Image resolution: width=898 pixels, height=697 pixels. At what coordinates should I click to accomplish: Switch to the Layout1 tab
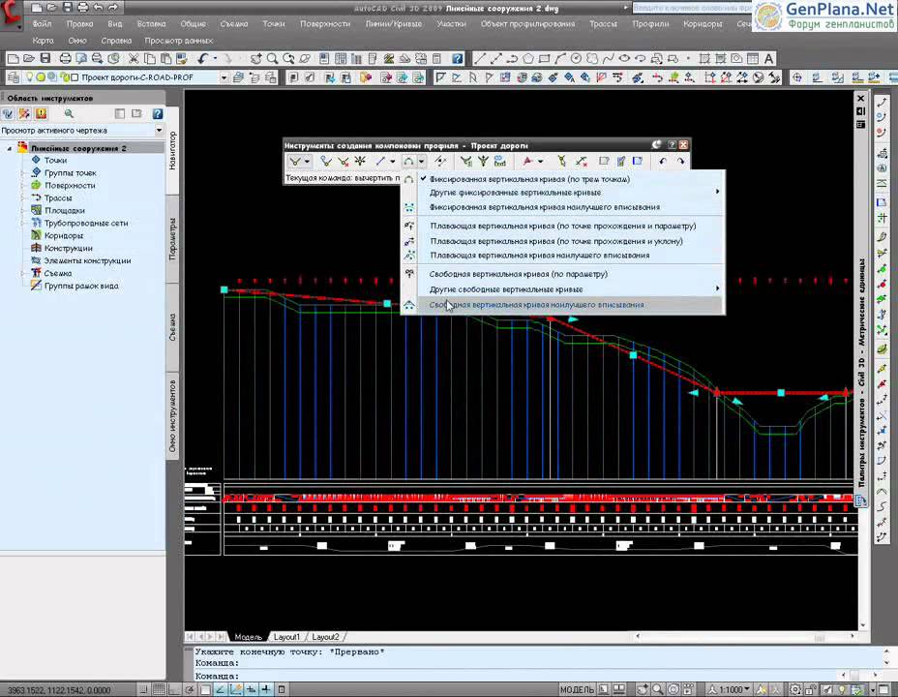(x=286, y=637)
